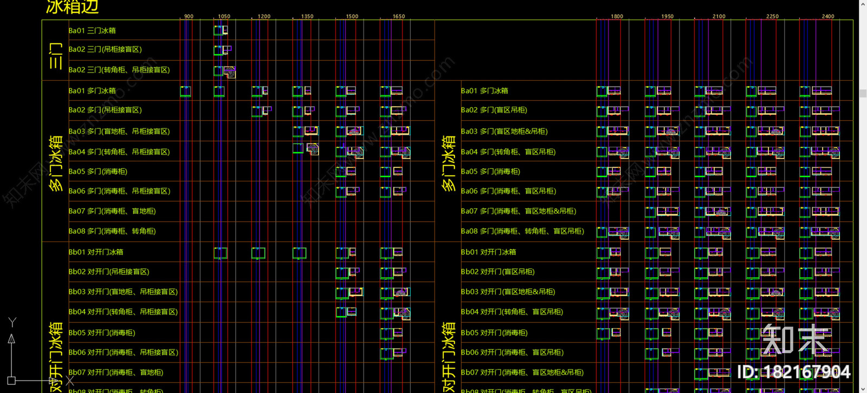Select row label Ba01 三门冰箱

(92, 30)
